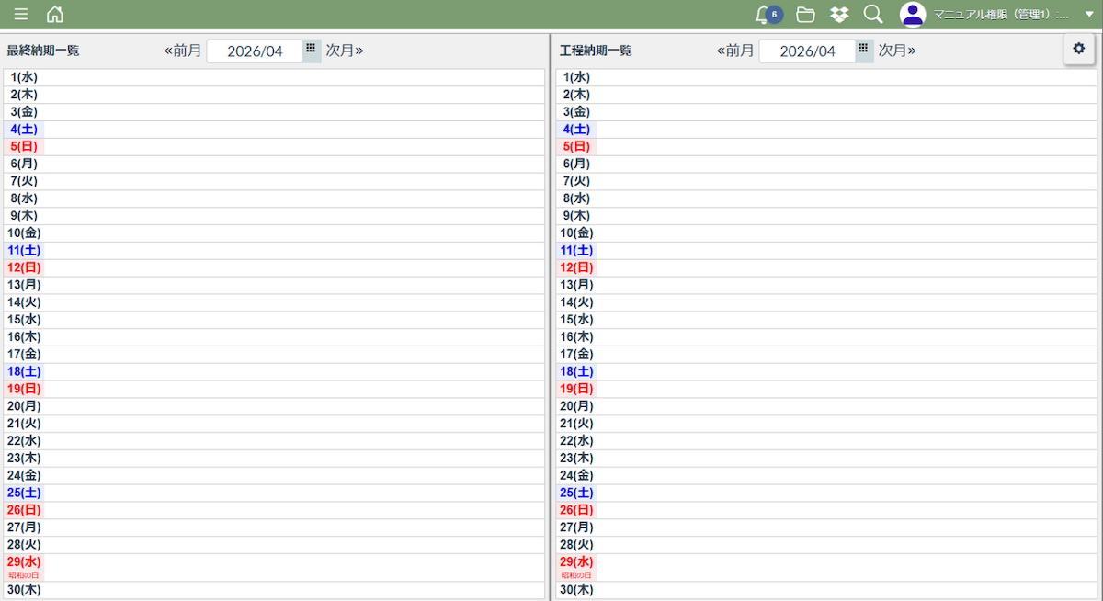Select 11(土) row in 工程納期一覧
Screen dimensions: 1103x601
tap(828, 251)
